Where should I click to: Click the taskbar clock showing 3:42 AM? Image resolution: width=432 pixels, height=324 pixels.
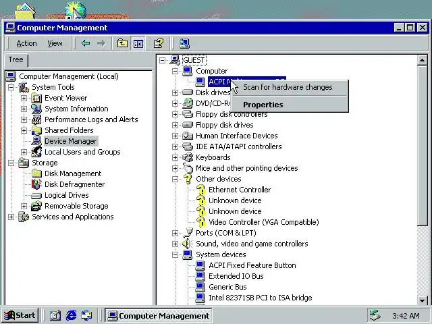click(x=406, y=316)
